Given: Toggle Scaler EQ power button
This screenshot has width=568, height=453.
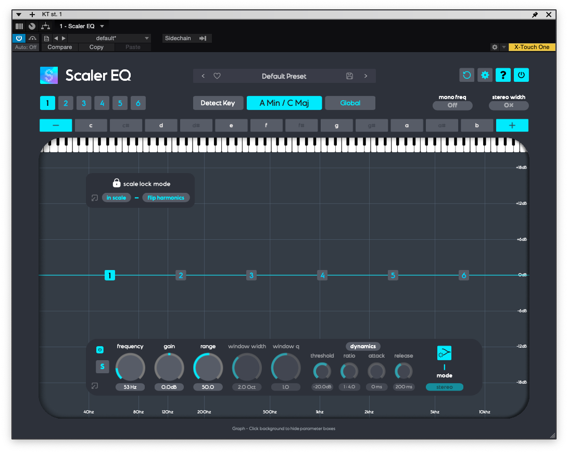Looking at the screenshot, I should (521, 75).
